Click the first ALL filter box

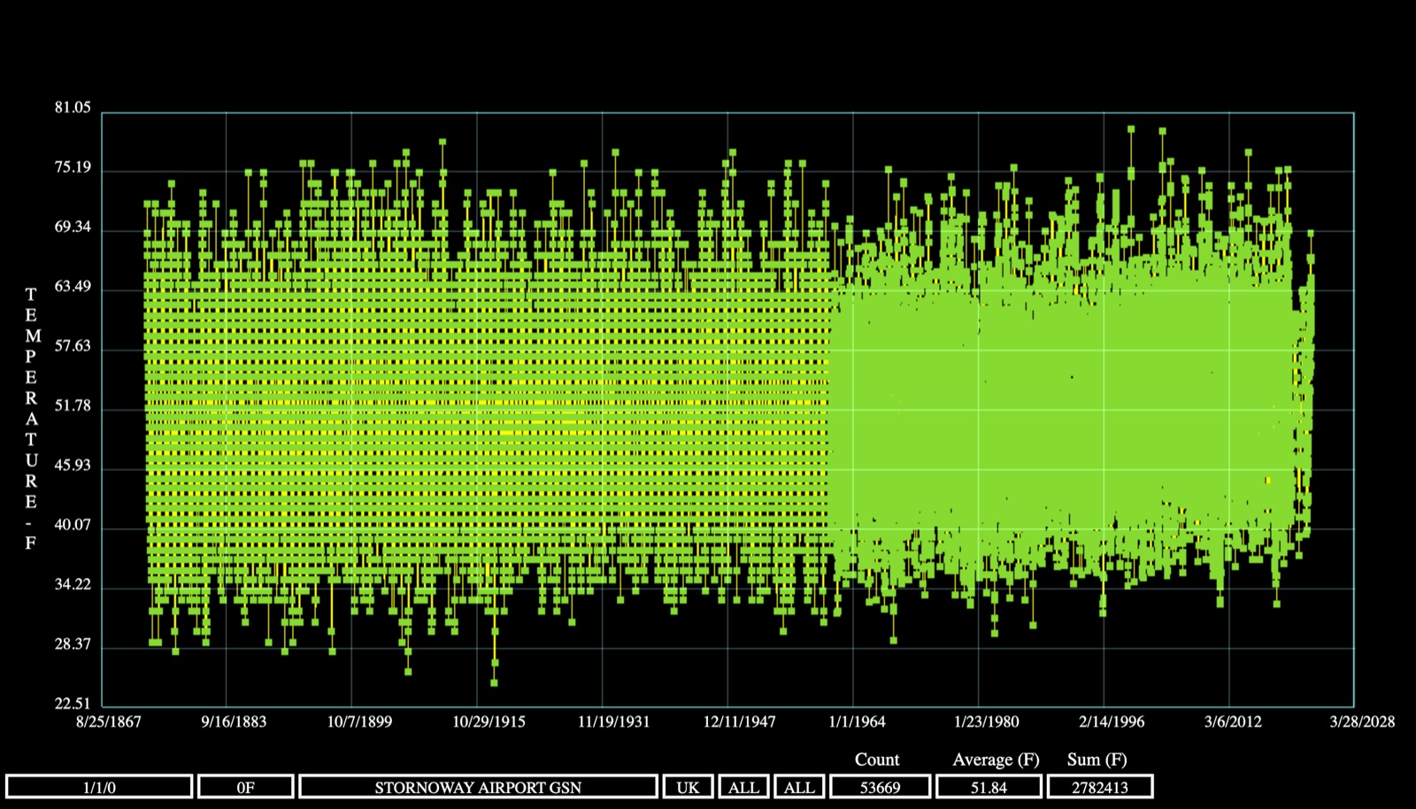(x=743, y=787)
